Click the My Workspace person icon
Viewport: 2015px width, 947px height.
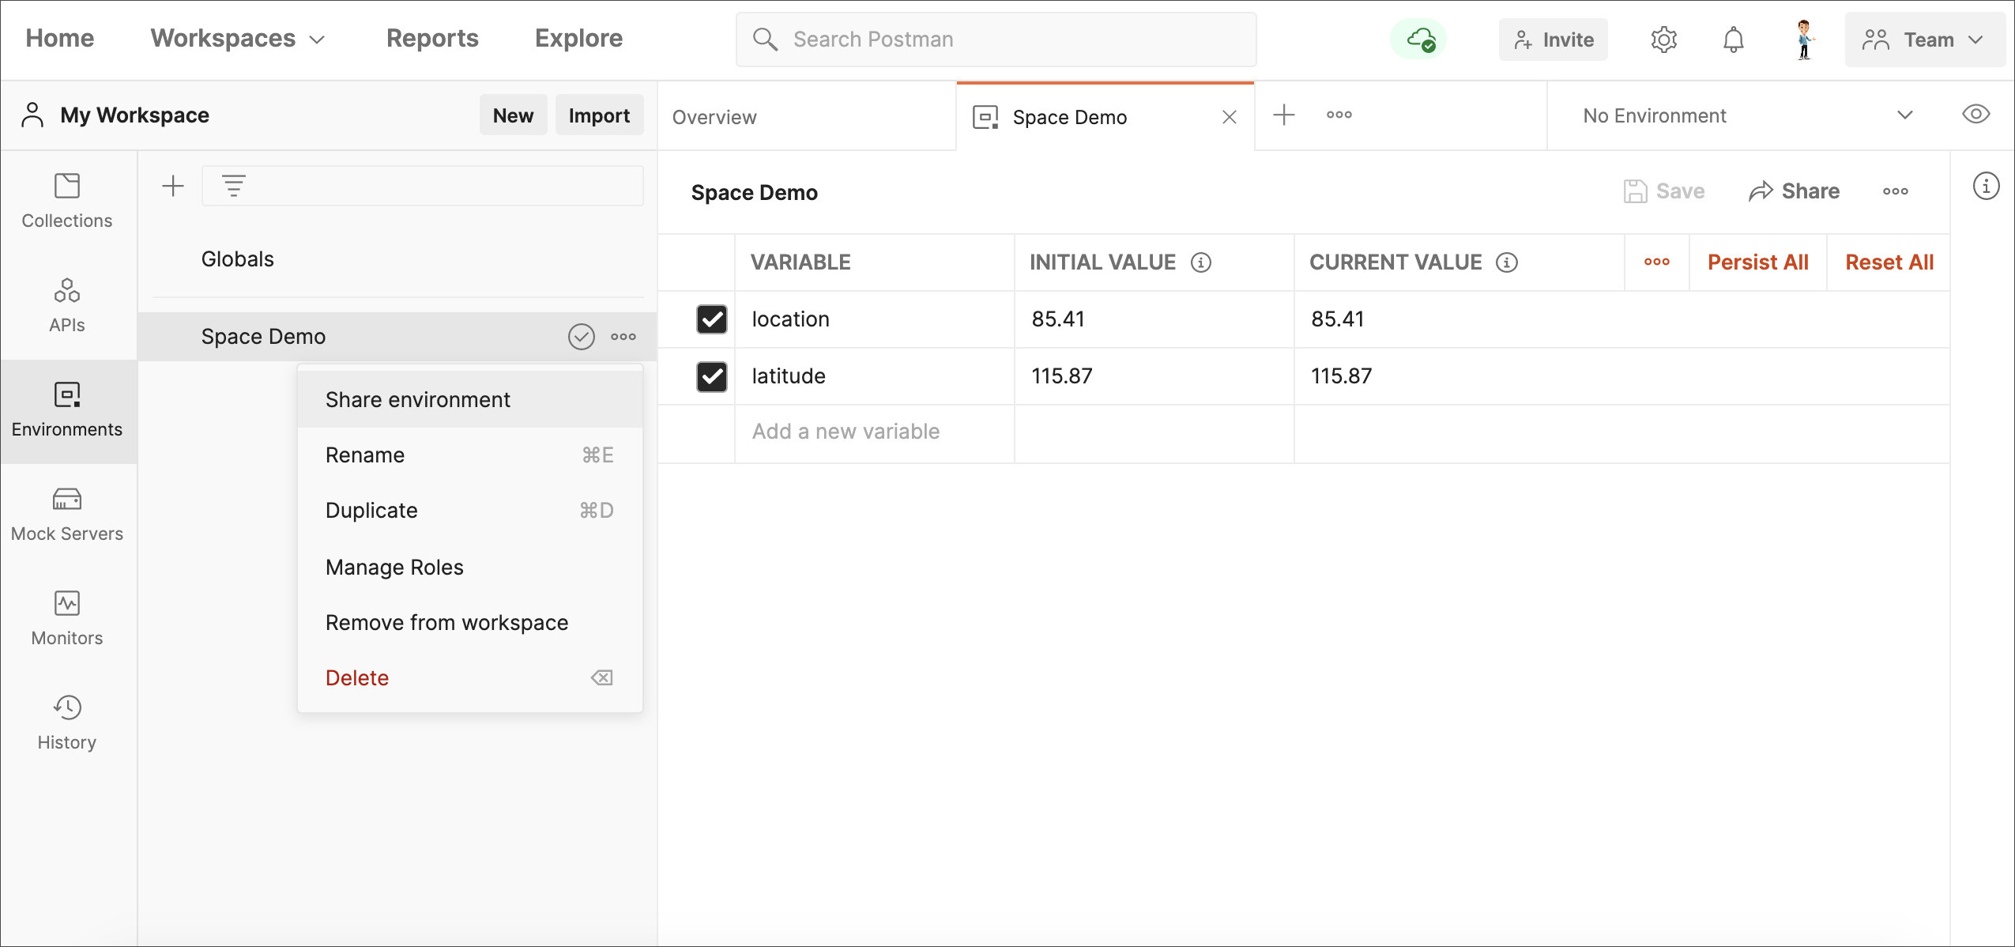(x=32, y=115)
